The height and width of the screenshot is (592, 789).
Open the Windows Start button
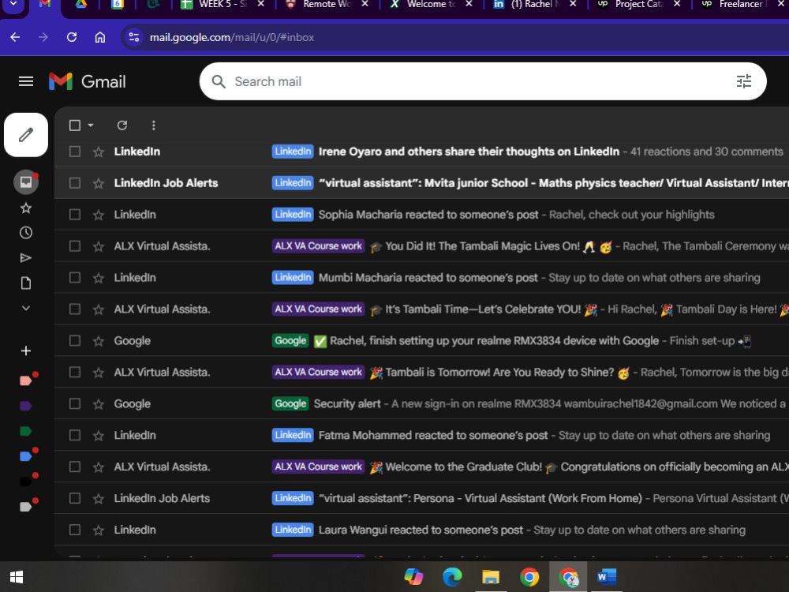point(17,577)
